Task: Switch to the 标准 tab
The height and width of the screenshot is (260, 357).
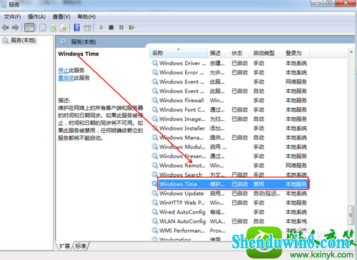Action: pyautogui.click(x=81, y=246)
